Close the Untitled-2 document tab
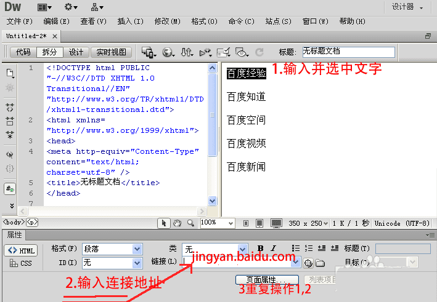Screen dimensions: 437x302 coord(55,36)
